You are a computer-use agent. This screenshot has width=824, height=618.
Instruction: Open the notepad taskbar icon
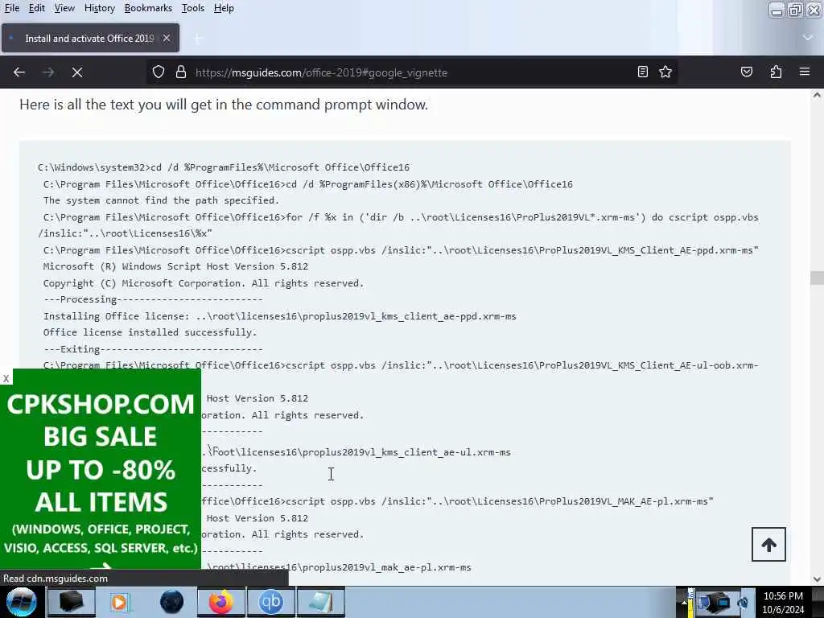click(320, 602)
